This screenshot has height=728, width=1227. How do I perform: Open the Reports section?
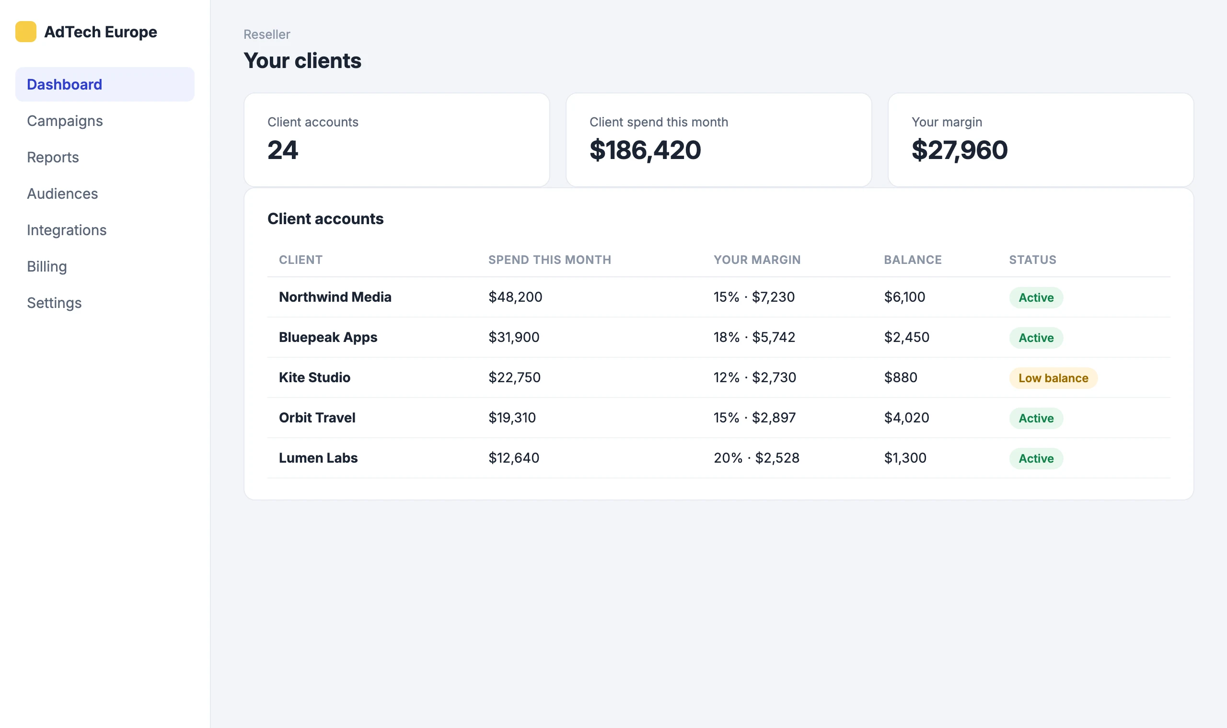point(104,157)
